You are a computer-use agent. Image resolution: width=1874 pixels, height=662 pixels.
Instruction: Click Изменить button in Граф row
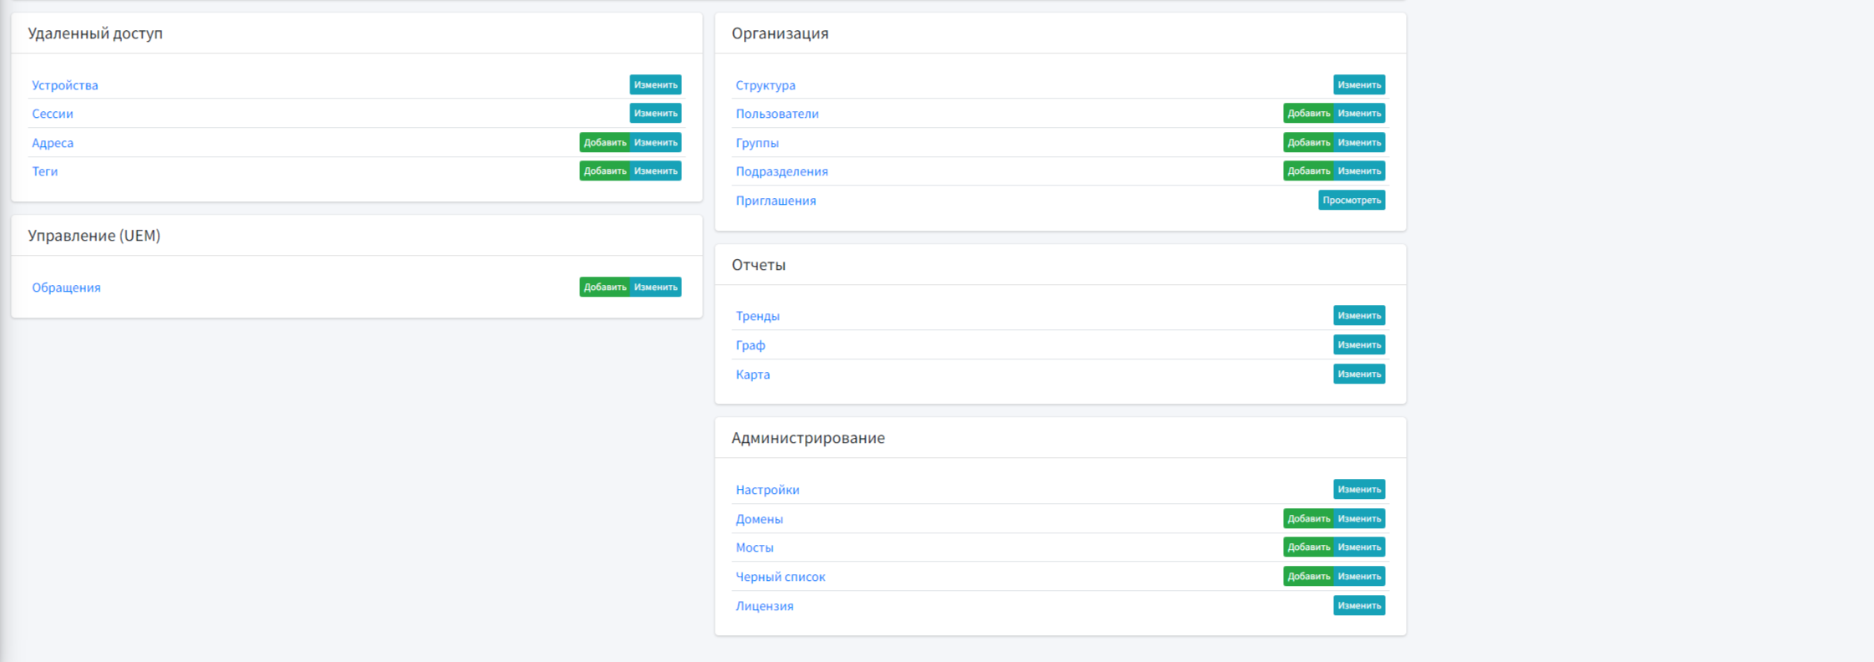[x=1359, y=344]
